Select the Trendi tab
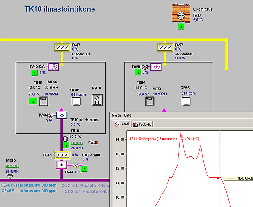This screenshot has height=207, width=253. 122,124
